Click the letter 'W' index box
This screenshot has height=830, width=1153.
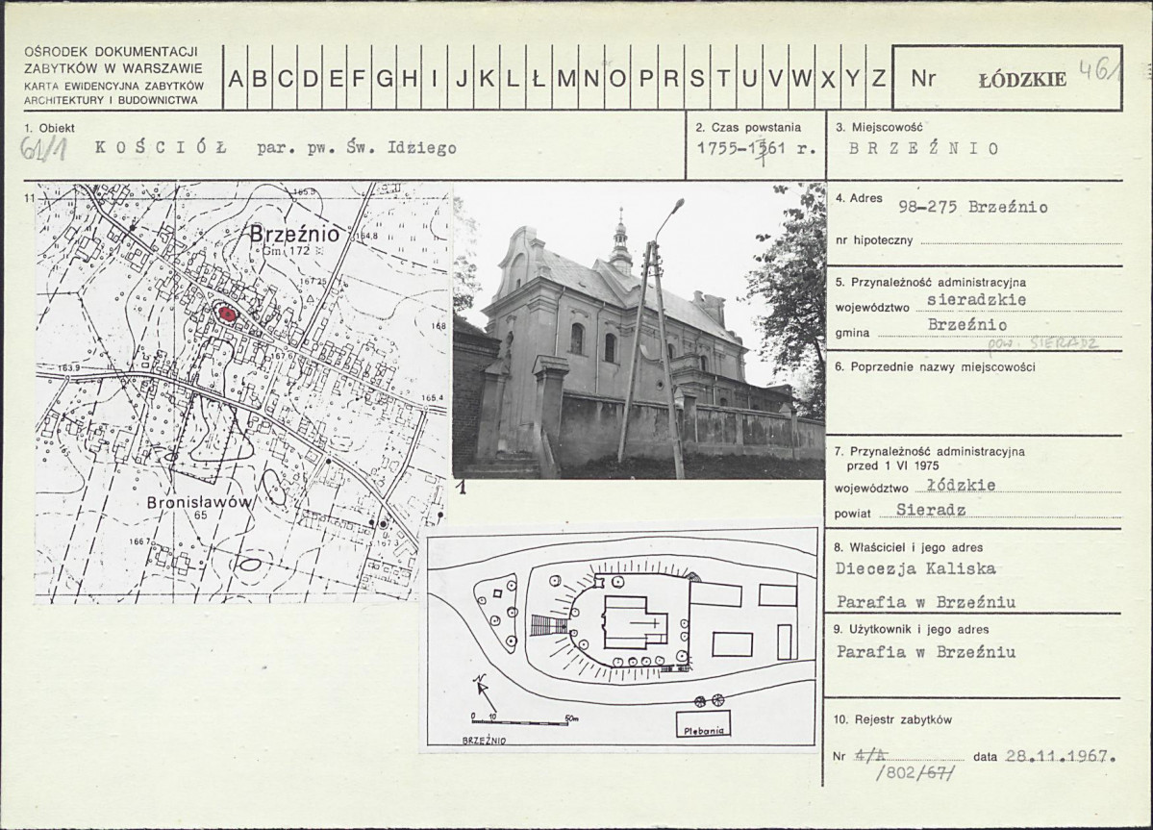[801, 78]
